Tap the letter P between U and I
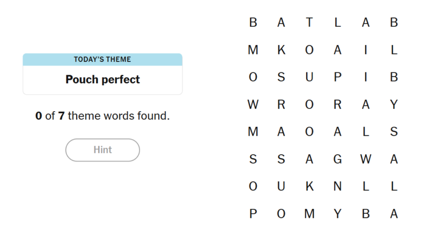Viewport: 429px width, 248px height. coord(337,77)
